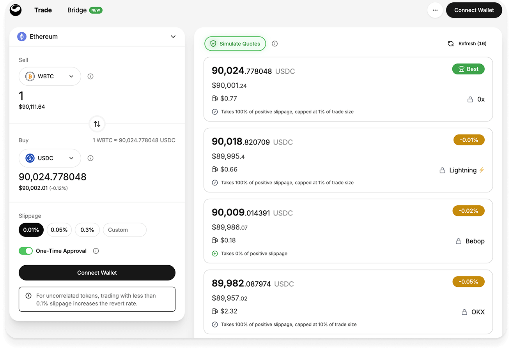Click the lock icon next to 0x

470,99
